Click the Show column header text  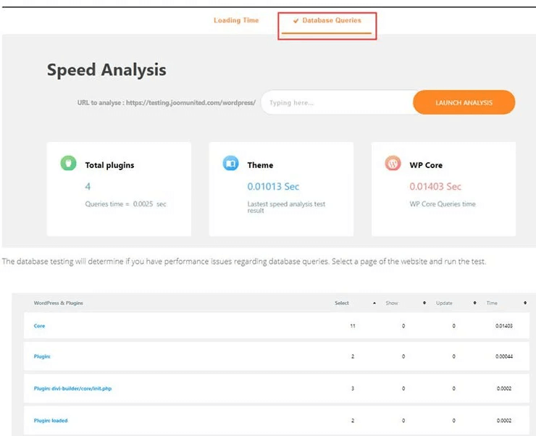pos(392,303)
